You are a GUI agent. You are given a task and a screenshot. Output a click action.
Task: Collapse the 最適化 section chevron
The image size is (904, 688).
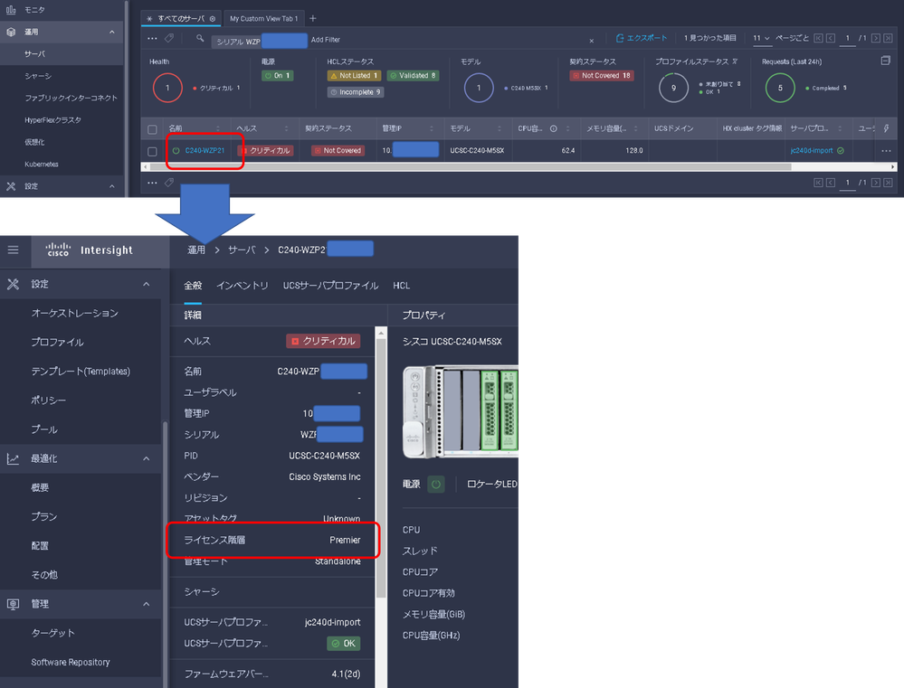click(147, 458)
